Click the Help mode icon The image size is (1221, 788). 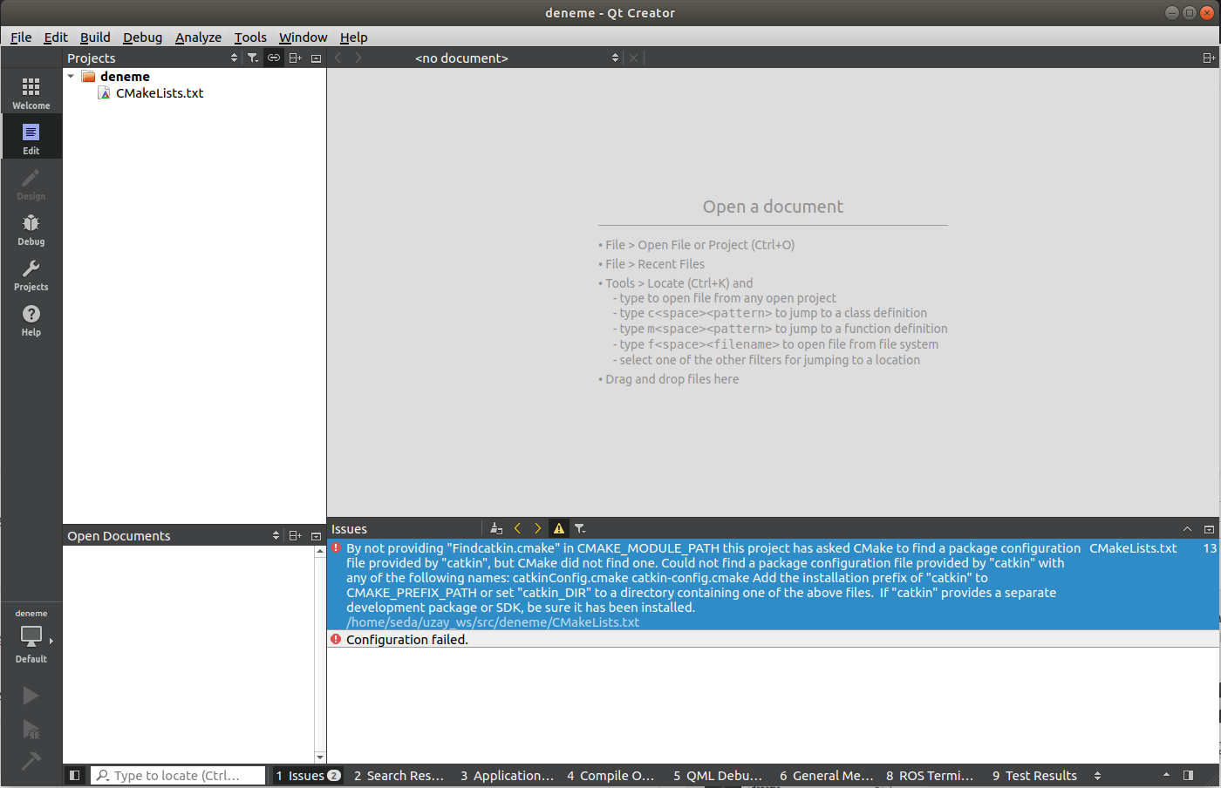click(x=31, y=320)
